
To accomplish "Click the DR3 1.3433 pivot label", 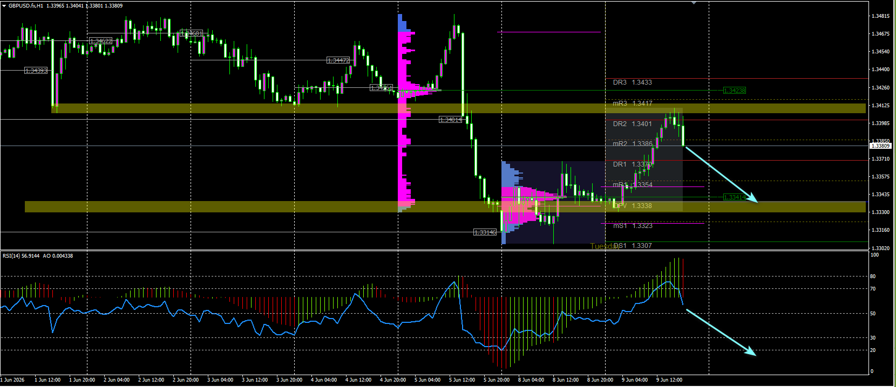I will [x=632, y=82].
